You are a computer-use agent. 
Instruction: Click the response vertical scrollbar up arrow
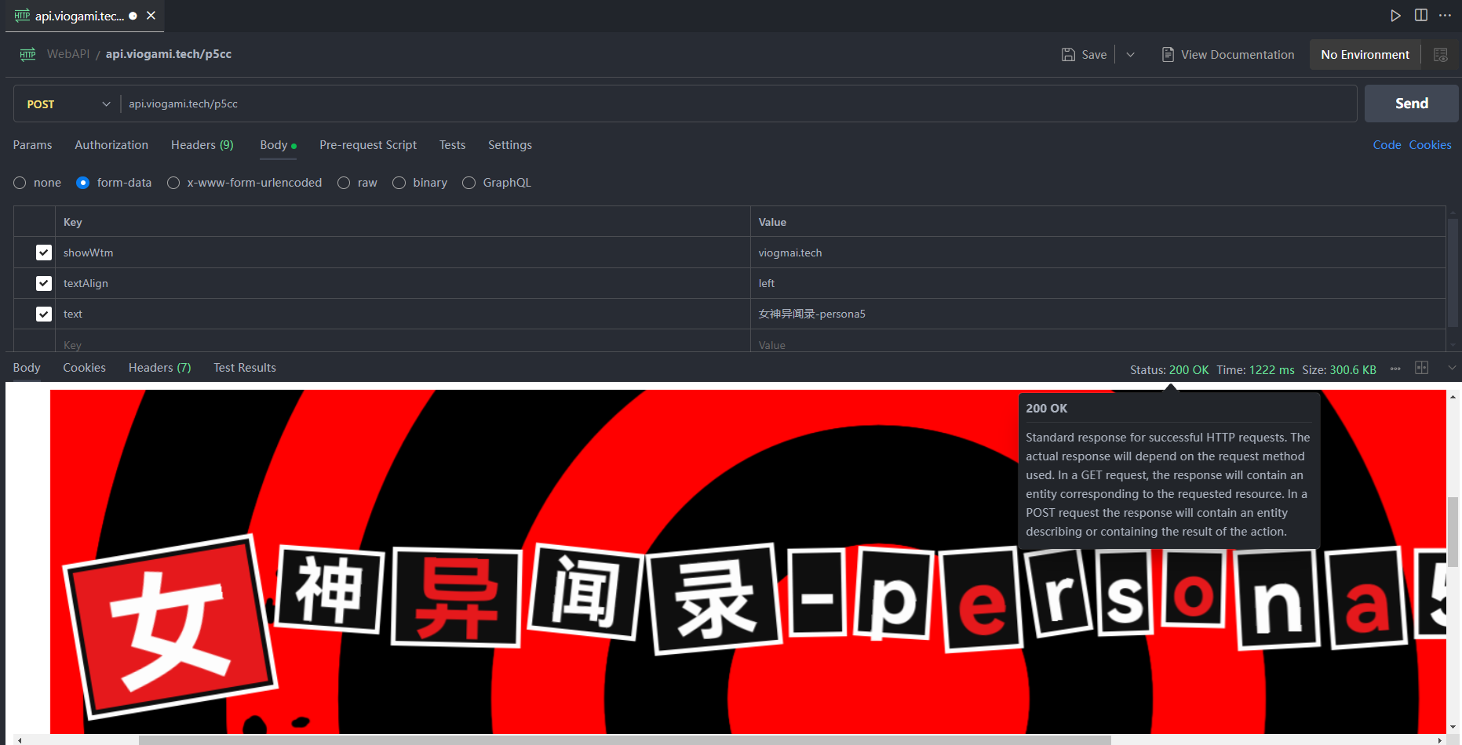(1453, 398)
